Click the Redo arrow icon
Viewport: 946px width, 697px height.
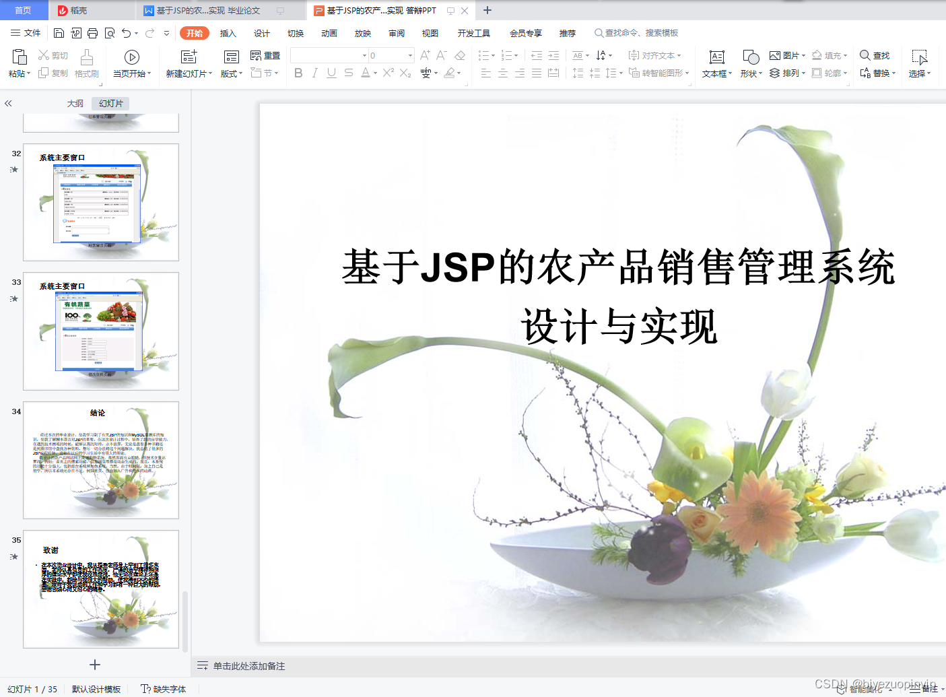coord(149,33)
